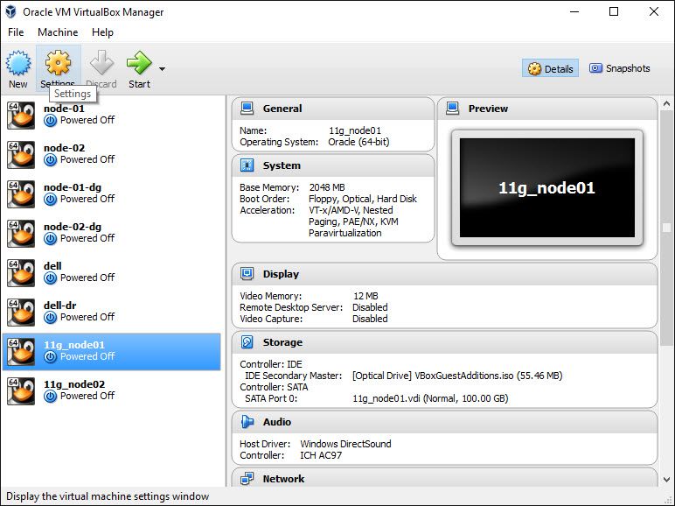This screenshot has width=675, height=506.
Task: Select the dell virtual machine
Action: [112, 273]
